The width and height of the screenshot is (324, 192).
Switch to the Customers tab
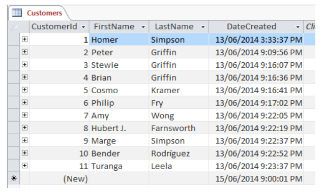38,13
